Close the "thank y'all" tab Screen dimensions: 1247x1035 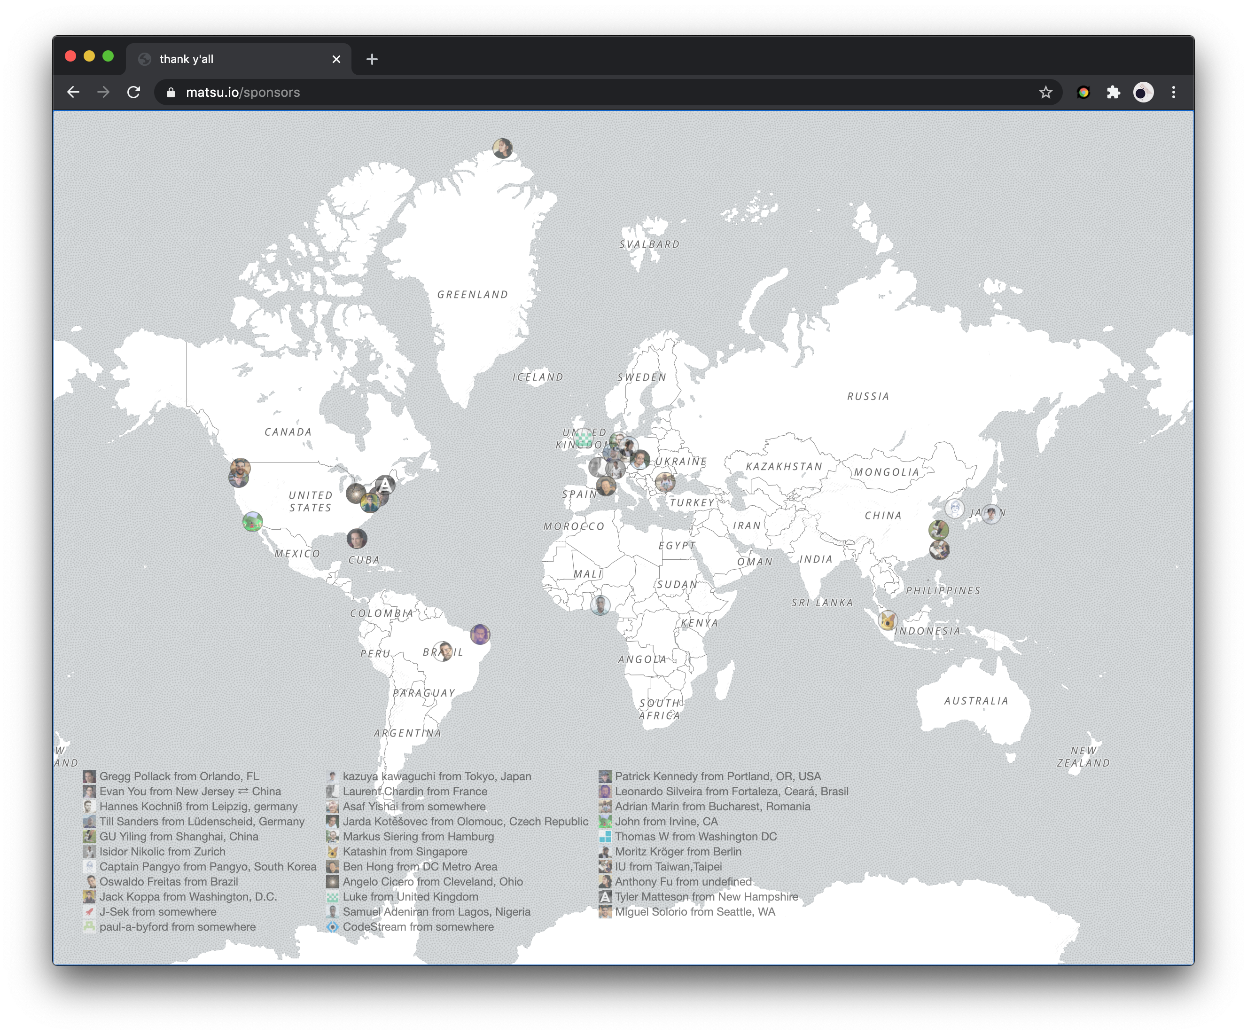point(336,59)
